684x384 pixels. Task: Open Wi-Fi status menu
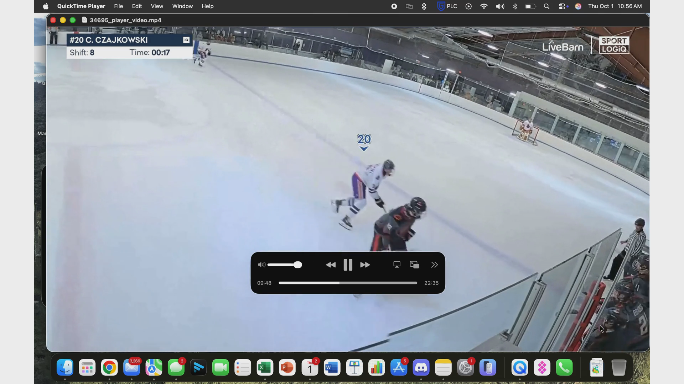484,6
